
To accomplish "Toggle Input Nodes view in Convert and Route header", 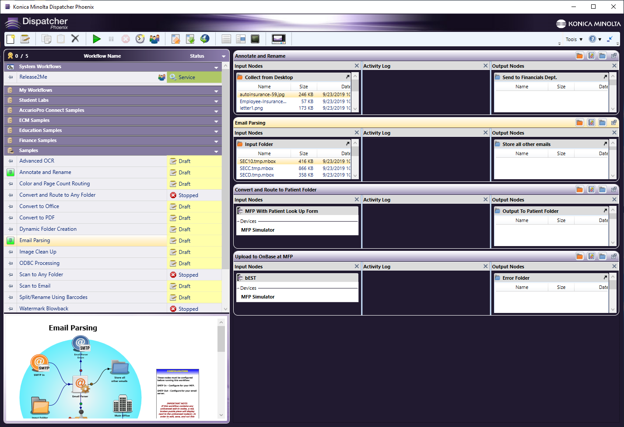I will (579, 189).
